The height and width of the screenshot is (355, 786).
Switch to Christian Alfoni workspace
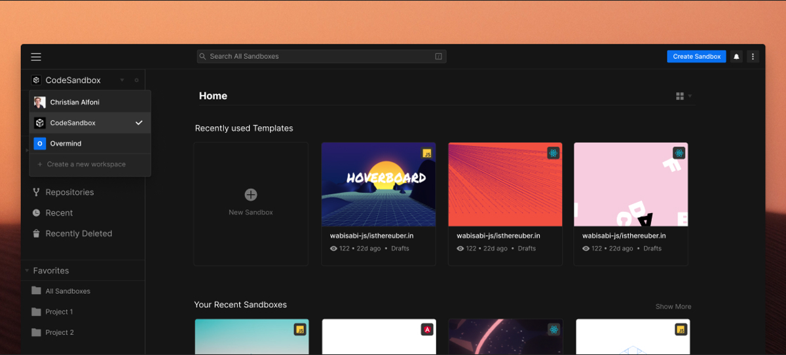pos(90,102)
